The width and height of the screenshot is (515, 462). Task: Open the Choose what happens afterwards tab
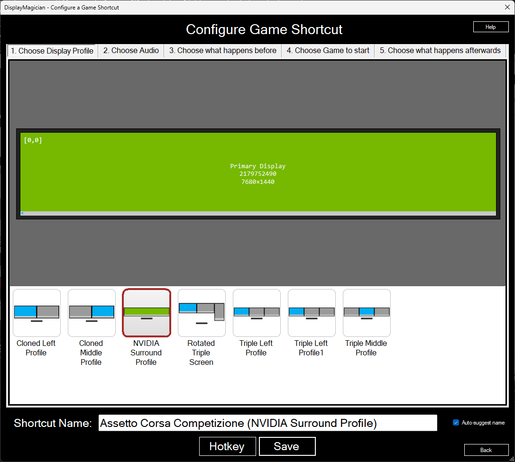[440, 51]
